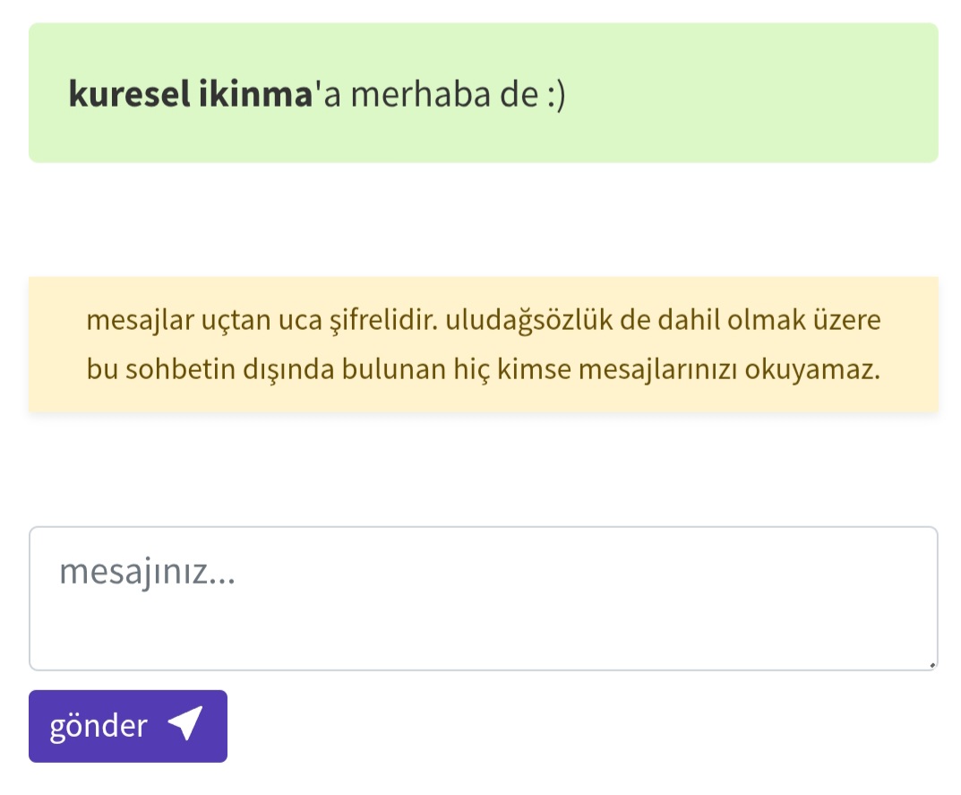Click empty right side of green banner
The image size is (961, 795).
761,94
